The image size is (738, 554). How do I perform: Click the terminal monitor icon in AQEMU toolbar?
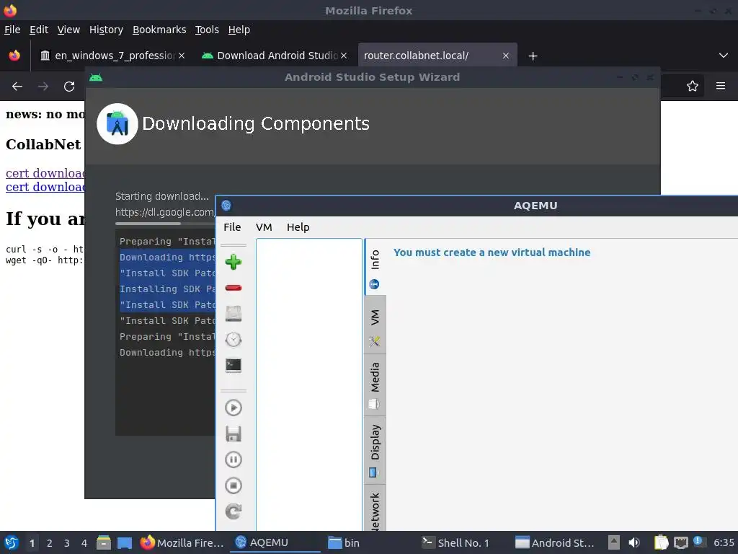pyautogui.click(x=234, y=365)
